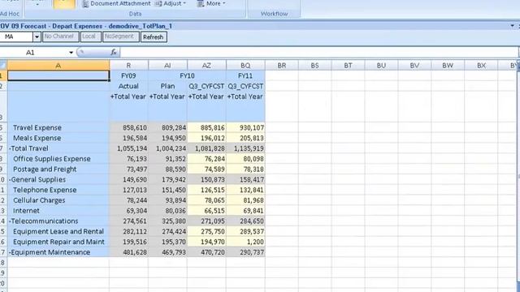This screenshot has height=292, width=520.
Task: Click the Postage and Freight label
Action: click(45, 169)
